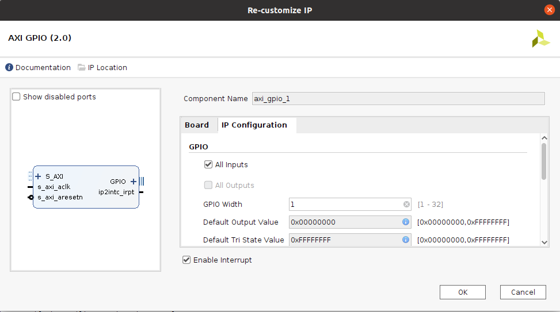Click the Default Tri State Value field
Viewport: 560px width, 312px height.
(350, 240)
